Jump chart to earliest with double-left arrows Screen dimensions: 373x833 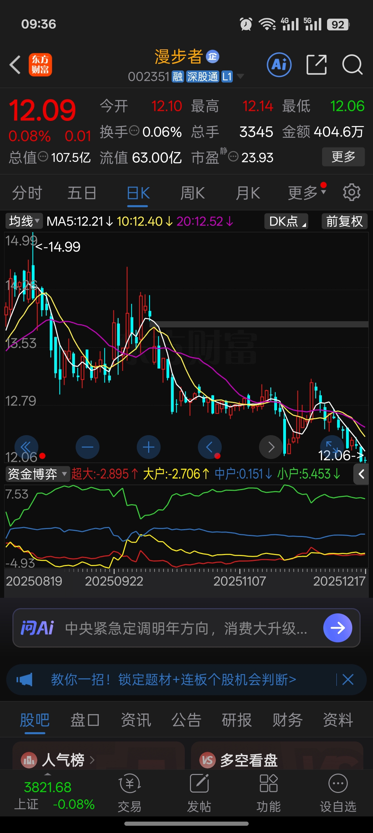point(26,447)
